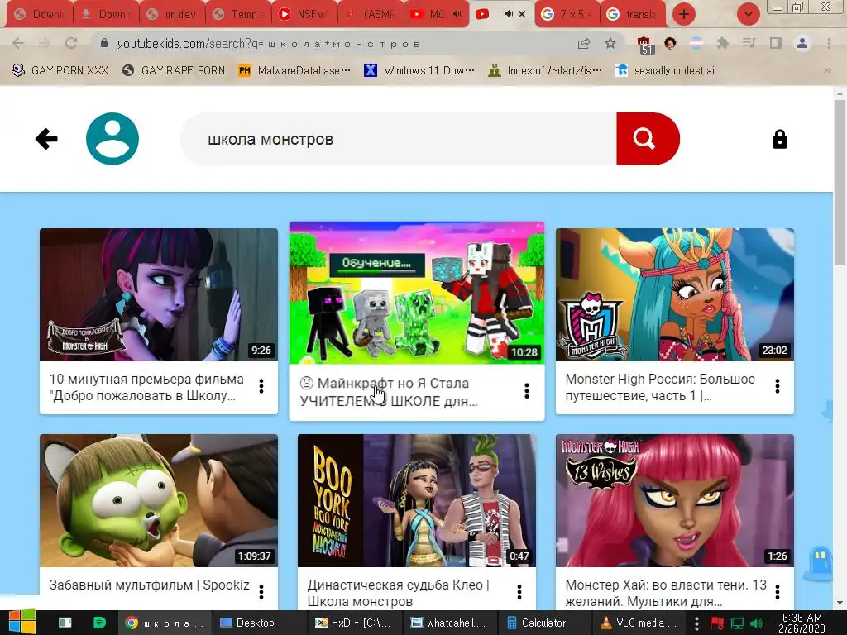This screenshot has height=635, width=847.
Task: Click the browser back navigation arrow
Action: coord(18,43)
